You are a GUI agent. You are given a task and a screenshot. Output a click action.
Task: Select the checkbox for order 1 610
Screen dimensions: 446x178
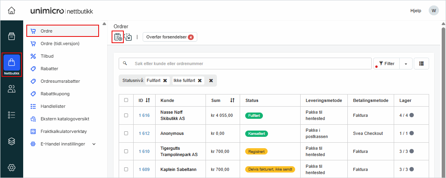point(126,151)
